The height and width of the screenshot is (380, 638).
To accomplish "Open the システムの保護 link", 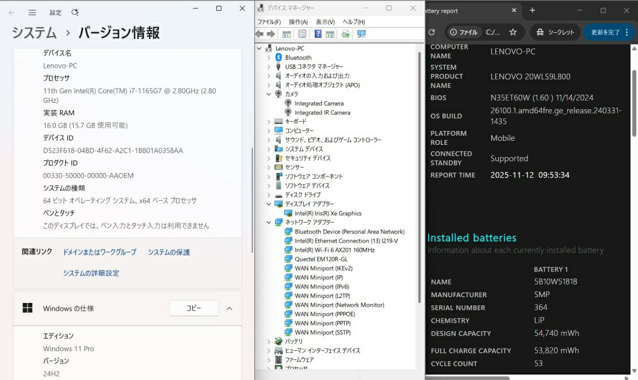I will pyautogui.click(x=169, y=252).
